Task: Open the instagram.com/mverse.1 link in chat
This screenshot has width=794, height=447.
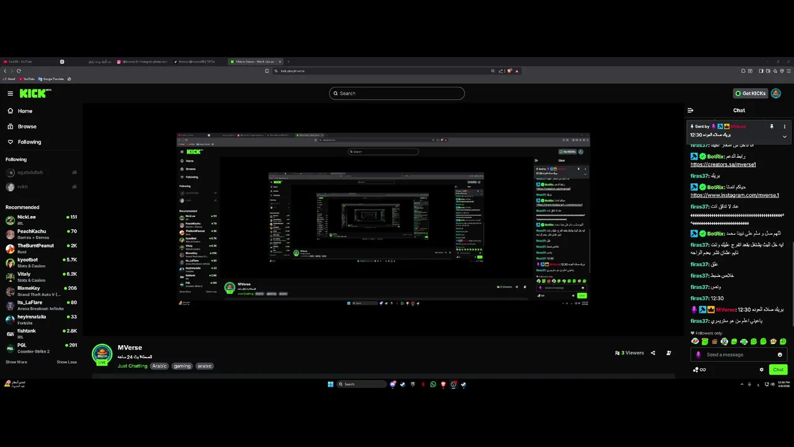Action: tap(734, 195)
